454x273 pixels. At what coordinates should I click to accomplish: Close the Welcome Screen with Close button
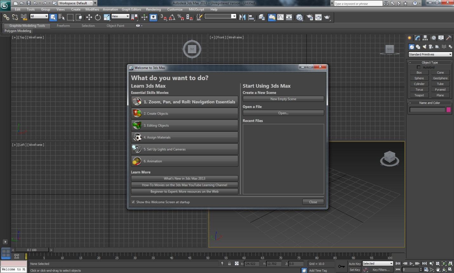(x=313, y=202)
